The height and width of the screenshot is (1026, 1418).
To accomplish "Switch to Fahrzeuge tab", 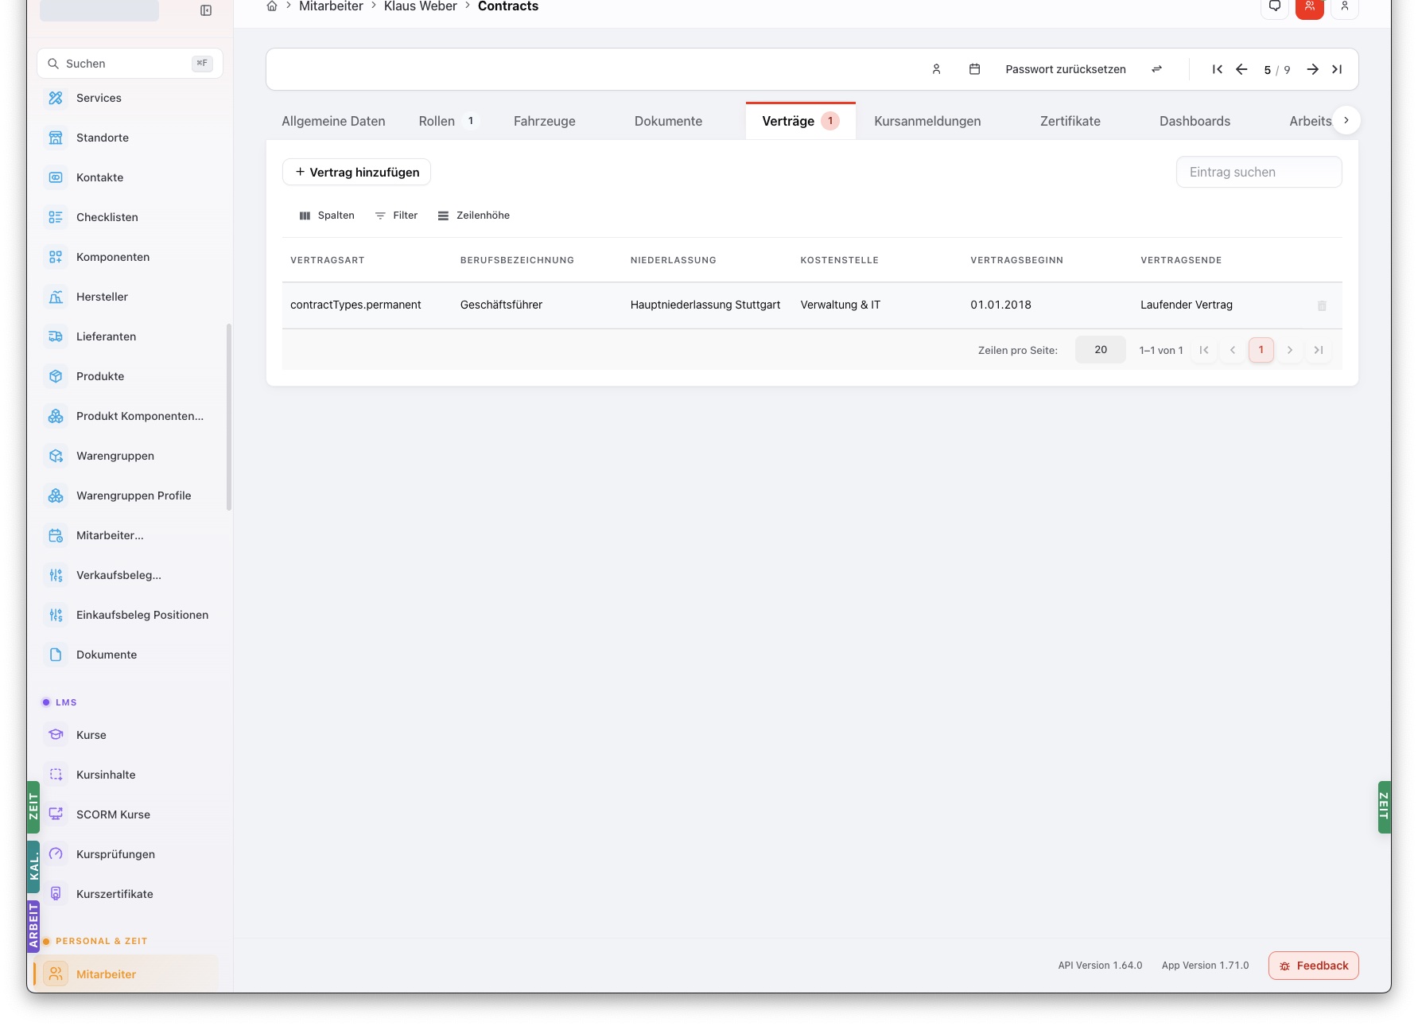I will click(x=545, y=121).
